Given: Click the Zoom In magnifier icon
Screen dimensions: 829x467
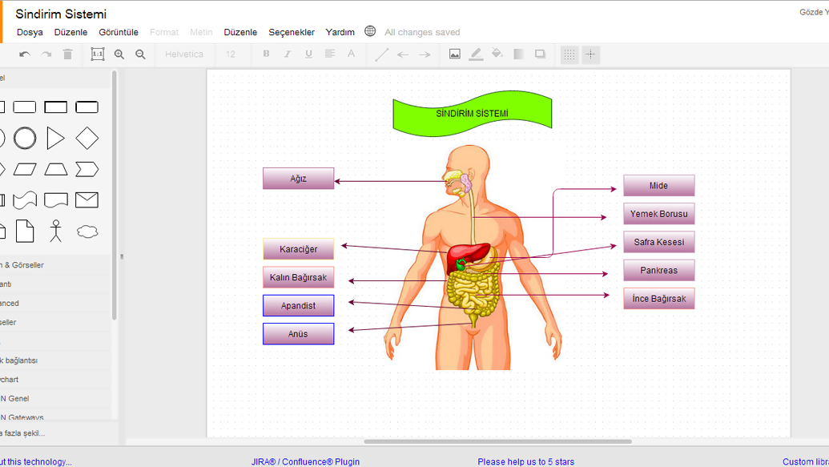Looking at the screenshot, I should coord(119,54).
